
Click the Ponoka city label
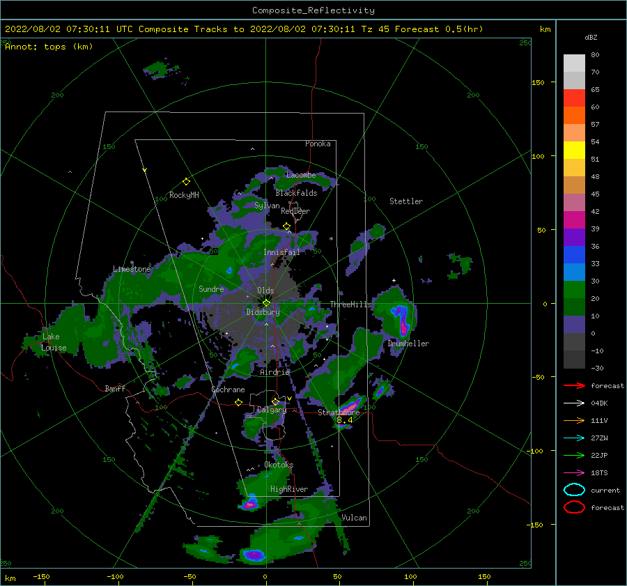[x=318, y=144]
